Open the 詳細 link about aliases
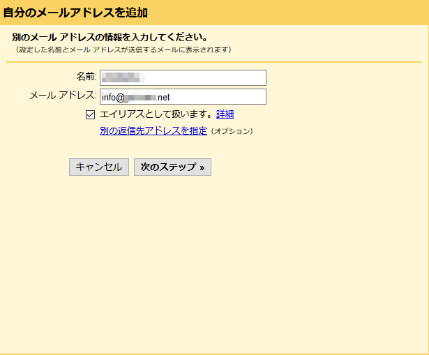This screenshot has width=429, height=355. [225, 114]
